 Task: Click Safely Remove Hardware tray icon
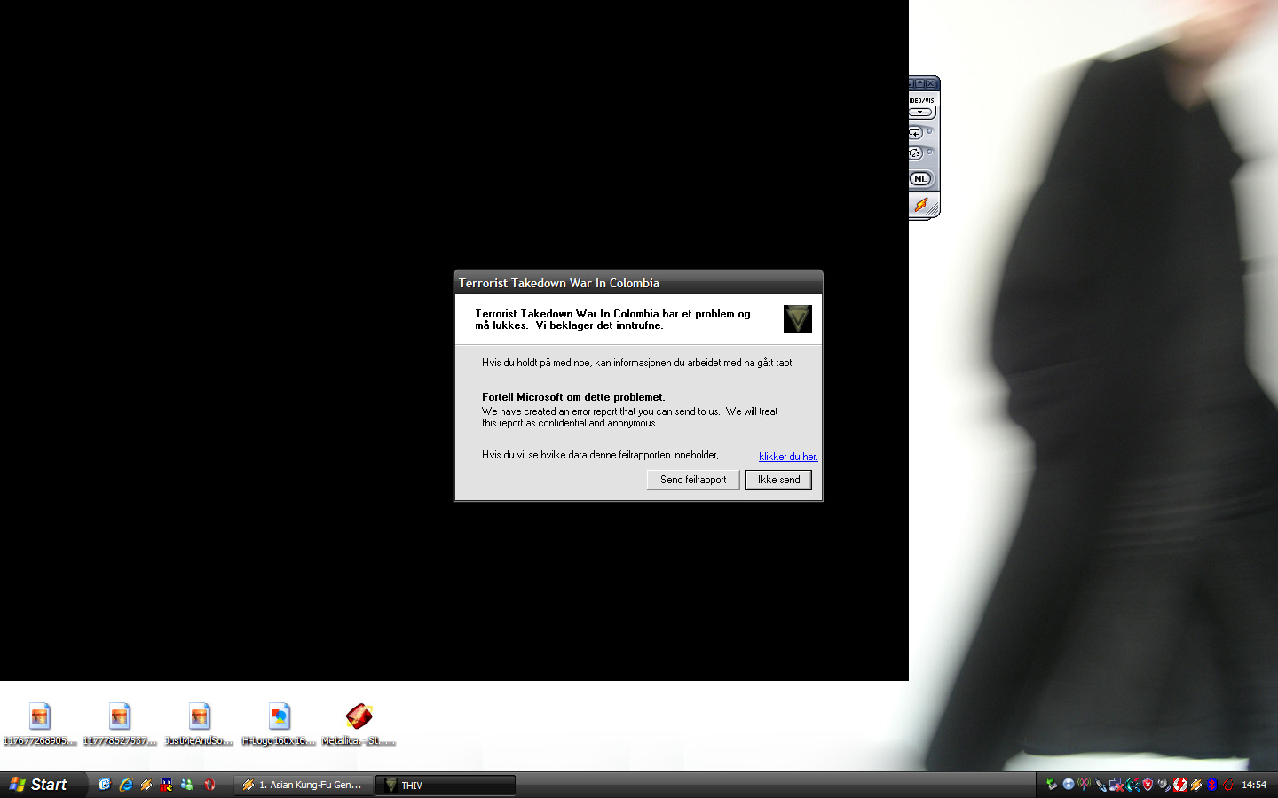coord(1052,785)
